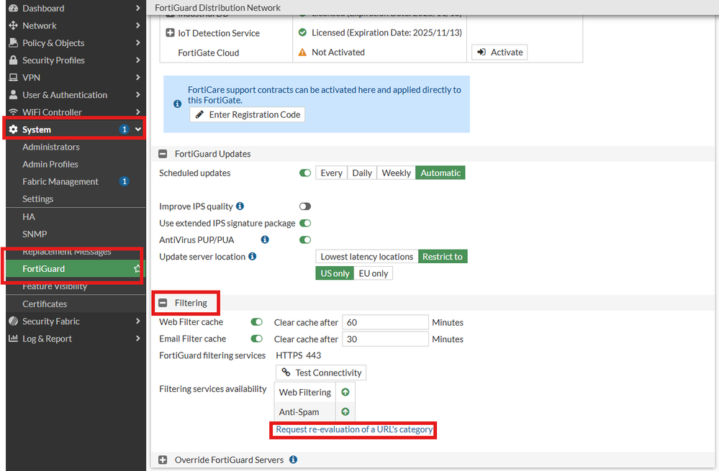The height and width of the screenshot is (471, 719).
Task: Toggle Use extended IPS signature package
Action: click(x=305, y=223)
